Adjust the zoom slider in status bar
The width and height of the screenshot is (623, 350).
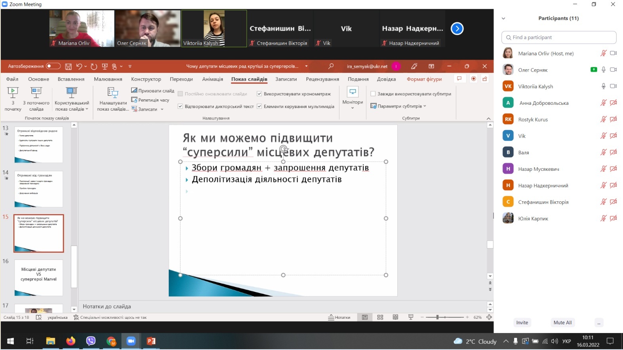click(437, 317)
